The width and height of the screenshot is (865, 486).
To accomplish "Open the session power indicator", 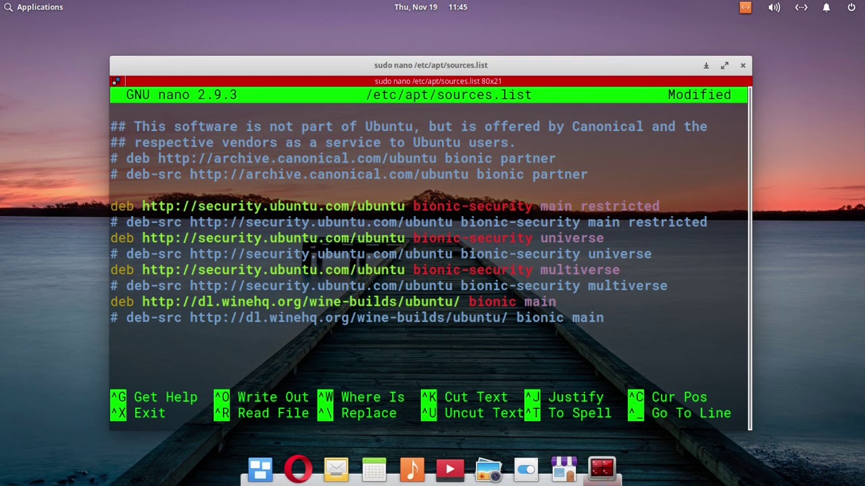I will pos(851,7).
